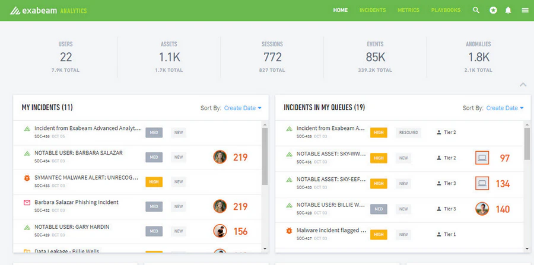
Task: Click the person icon beside Tier 1
Action: [438, 234]
